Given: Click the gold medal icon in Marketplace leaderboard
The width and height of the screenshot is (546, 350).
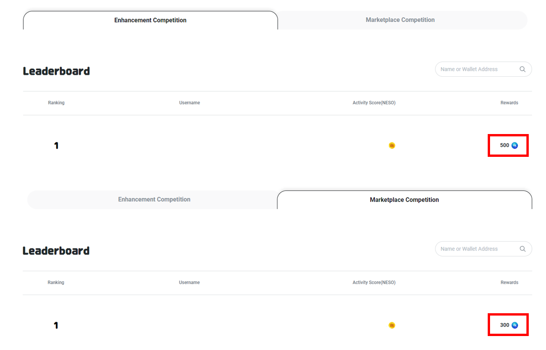Looking at the screenshot, I should click(x=392, y=325).
